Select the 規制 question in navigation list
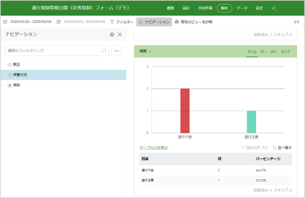 (16, 85)
